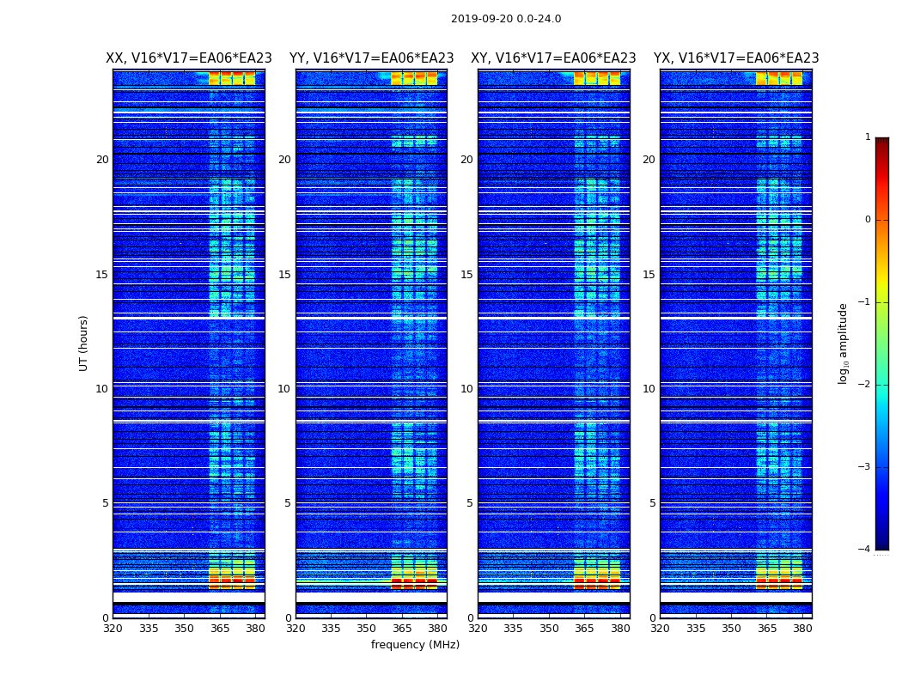The image size is (902, 687).
Task: Click the 10 hour tick on XY panel
Action: pyautogui.click(x=466, y=389)
